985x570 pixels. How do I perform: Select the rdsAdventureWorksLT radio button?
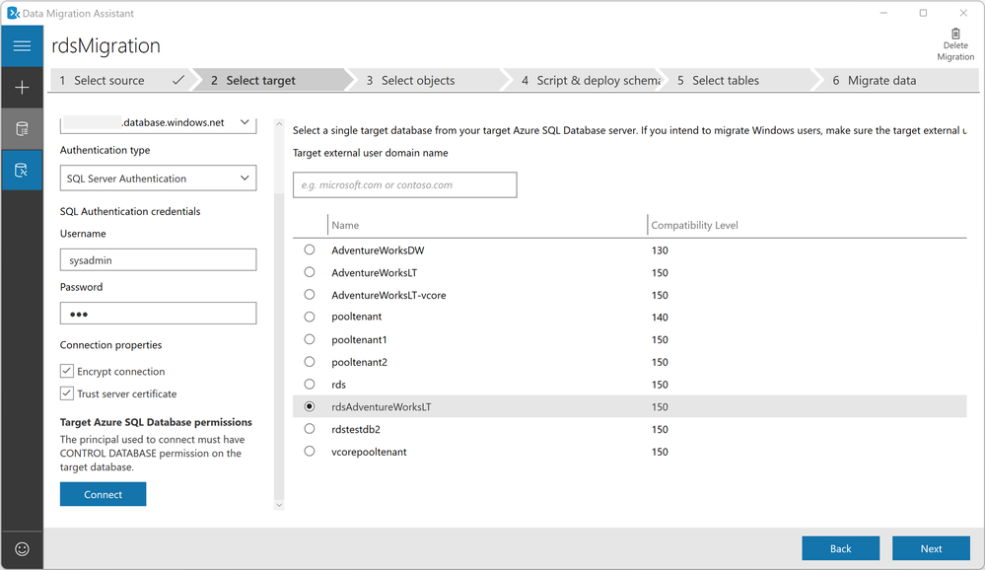pyautogui.click(x=309, y=406)
